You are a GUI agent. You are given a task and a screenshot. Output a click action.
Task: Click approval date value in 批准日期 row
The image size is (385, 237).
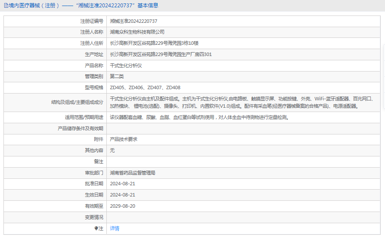coord(123,184)
